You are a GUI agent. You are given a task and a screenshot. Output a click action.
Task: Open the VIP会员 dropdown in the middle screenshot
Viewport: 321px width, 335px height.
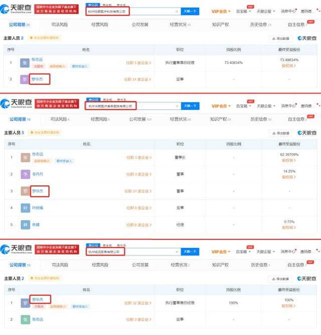point(221,106)
